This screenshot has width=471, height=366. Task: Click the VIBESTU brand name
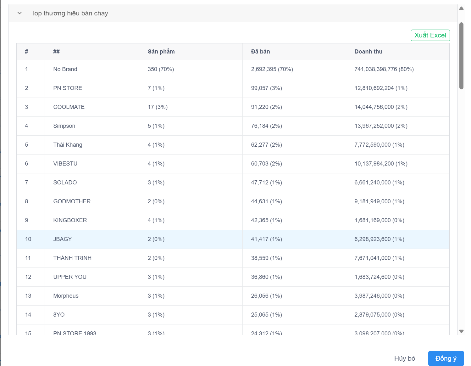click(x=65, y=164)
